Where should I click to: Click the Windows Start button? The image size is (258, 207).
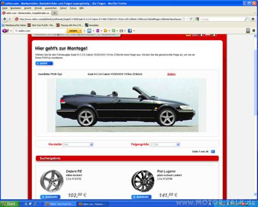(10, 204)
